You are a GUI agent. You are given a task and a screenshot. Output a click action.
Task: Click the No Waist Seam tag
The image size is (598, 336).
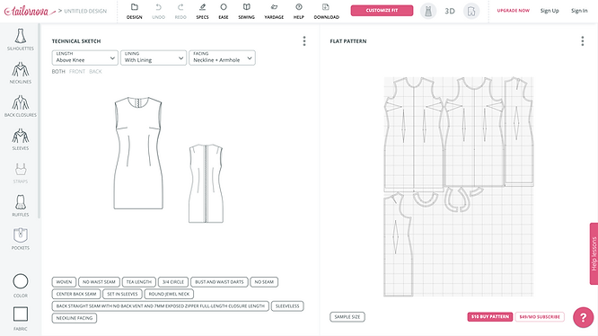click(99, 282)
